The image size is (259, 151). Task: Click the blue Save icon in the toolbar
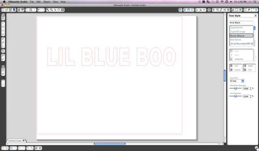14,10
